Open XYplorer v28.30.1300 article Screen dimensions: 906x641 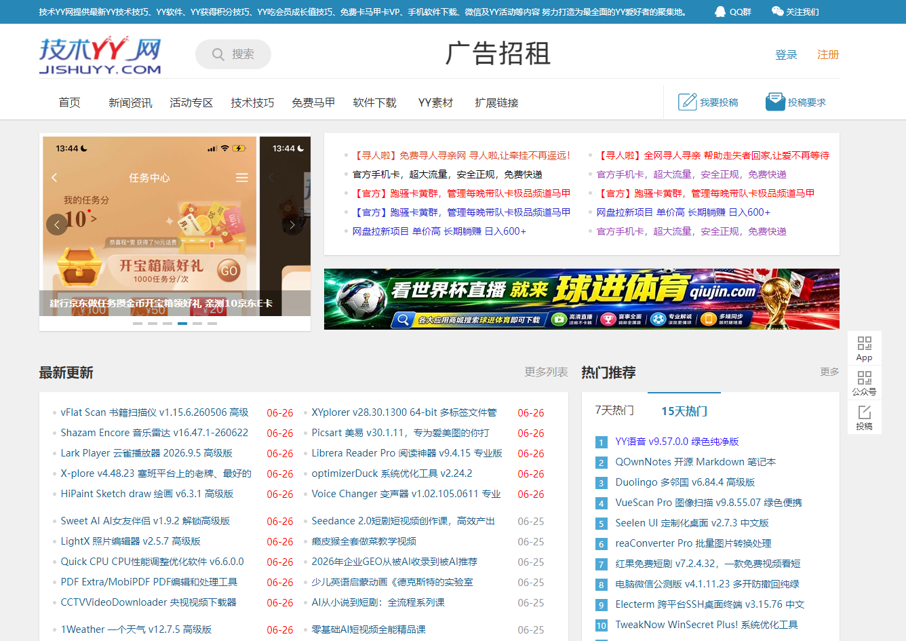(x=404, y=412)
